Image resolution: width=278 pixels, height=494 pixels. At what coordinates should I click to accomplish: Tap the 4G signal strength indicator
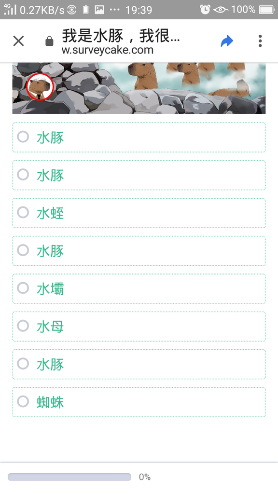tap(10, 9)
